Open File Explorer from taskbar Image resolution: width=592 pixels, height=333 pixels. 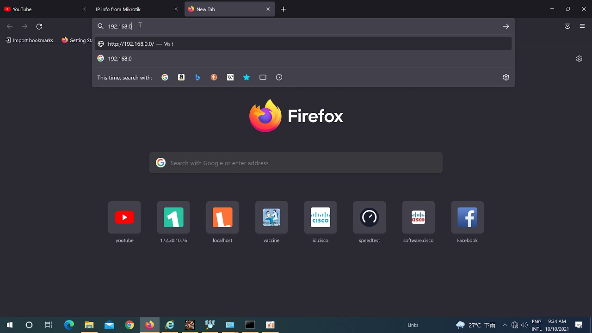(x=89, y=325)
